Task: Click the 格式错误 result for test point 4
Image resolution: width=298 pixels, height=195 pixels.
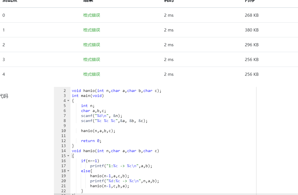Action: coord(91,74)
